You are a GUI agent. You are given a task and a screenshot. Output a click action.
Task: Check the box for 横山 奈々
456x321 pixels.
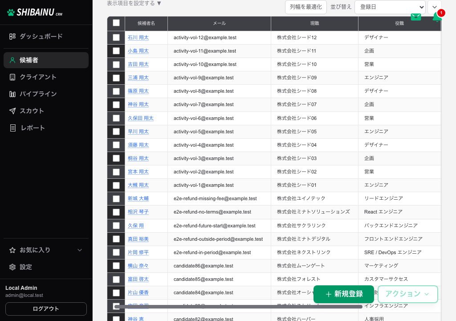coord(116,266)
